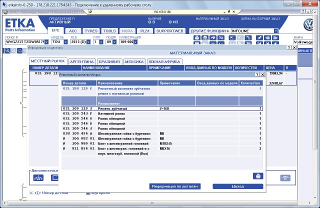Pin the remote desktop connection bar
The image size is (320, 208).
coord(90,12)
